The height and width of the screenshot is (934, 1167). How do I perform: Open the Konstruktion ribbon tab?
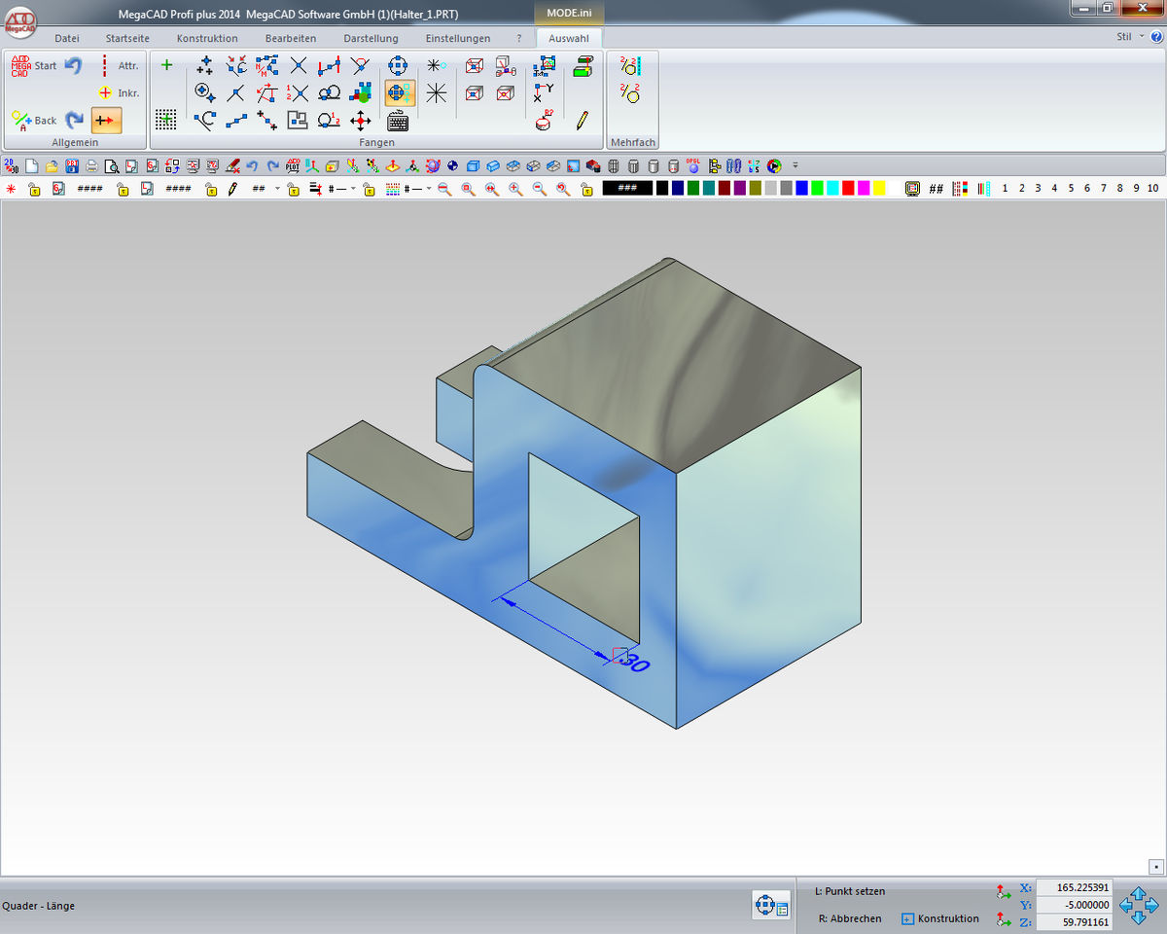(x=207, y=38)
